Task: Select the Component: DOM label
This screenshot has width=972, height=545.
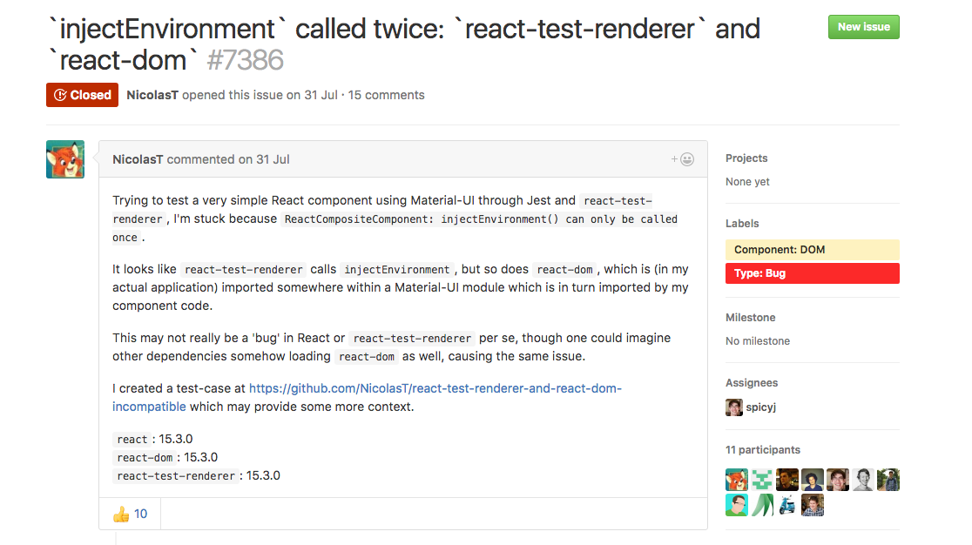Action: click(x=812, y=250)
